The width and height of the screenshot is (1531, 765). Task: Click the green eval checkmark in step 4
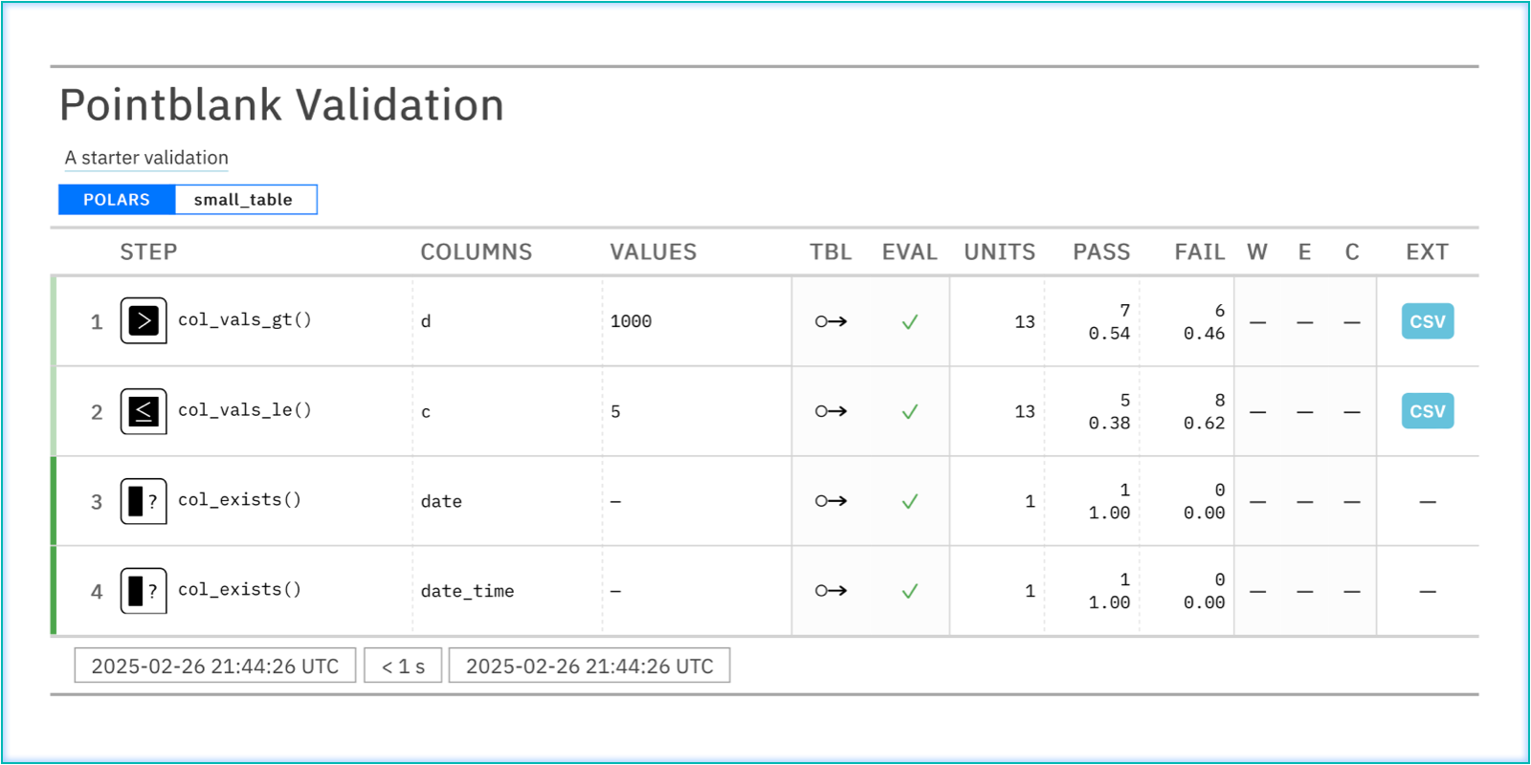[910, 591]
